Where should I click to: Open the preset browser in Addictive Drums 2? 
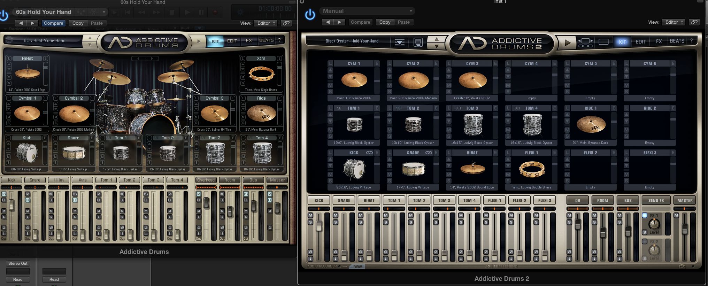click(x=400, y=42)
